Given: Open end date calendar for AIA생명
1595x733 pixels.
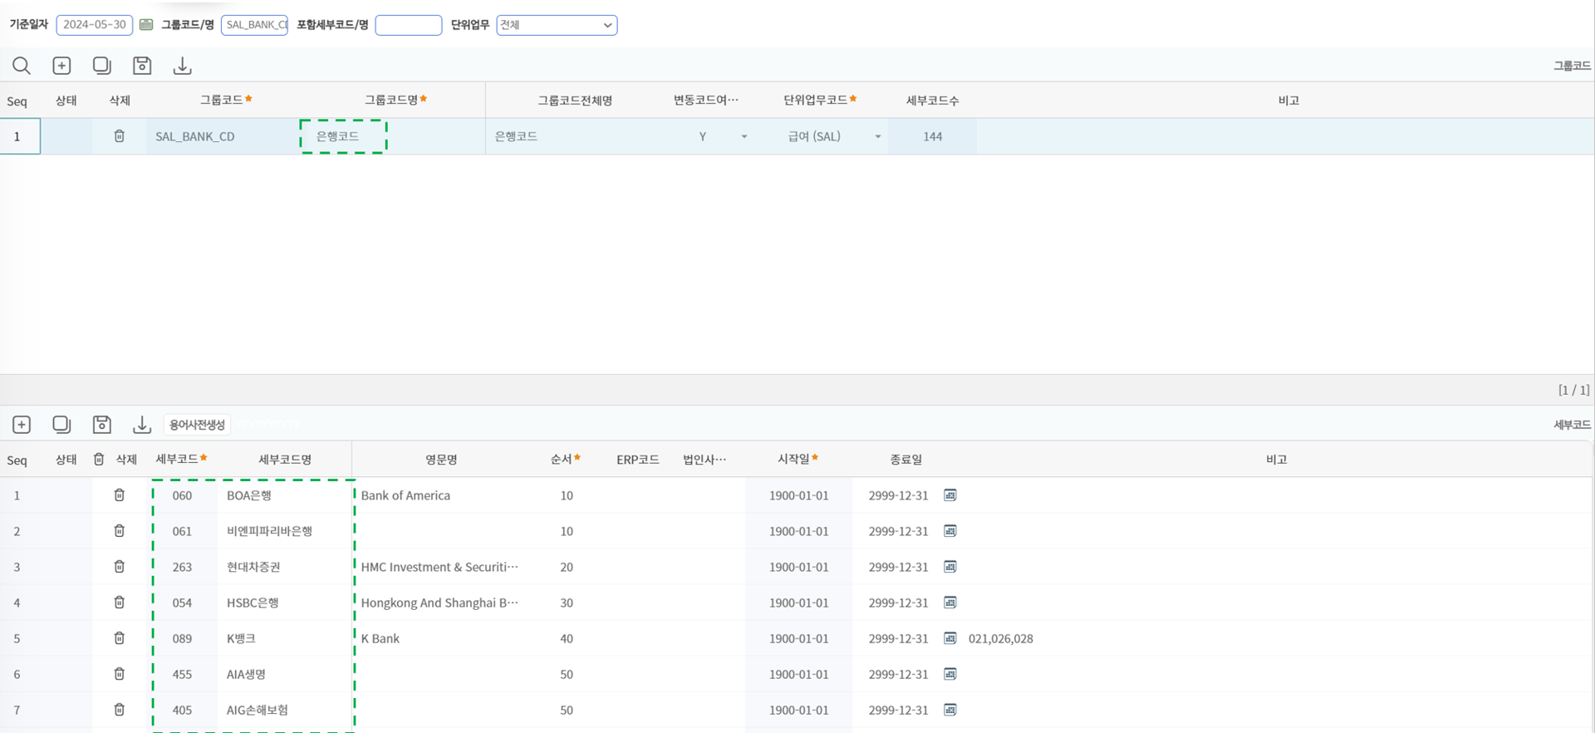Looking at the screenshot, I should point(950,674).
